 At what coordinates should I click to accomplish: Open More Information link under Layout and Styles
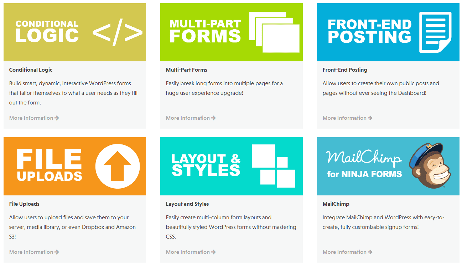[191, 252]
